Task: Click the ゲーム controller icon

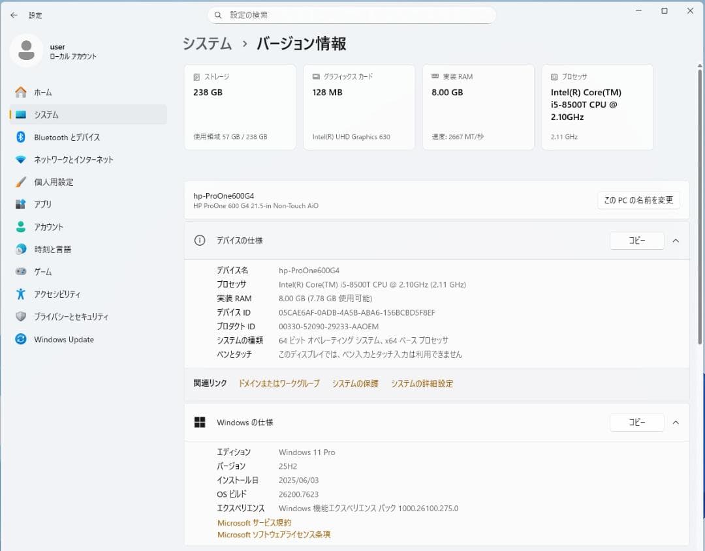Action: pyautogui.click(x=21, y=272)
